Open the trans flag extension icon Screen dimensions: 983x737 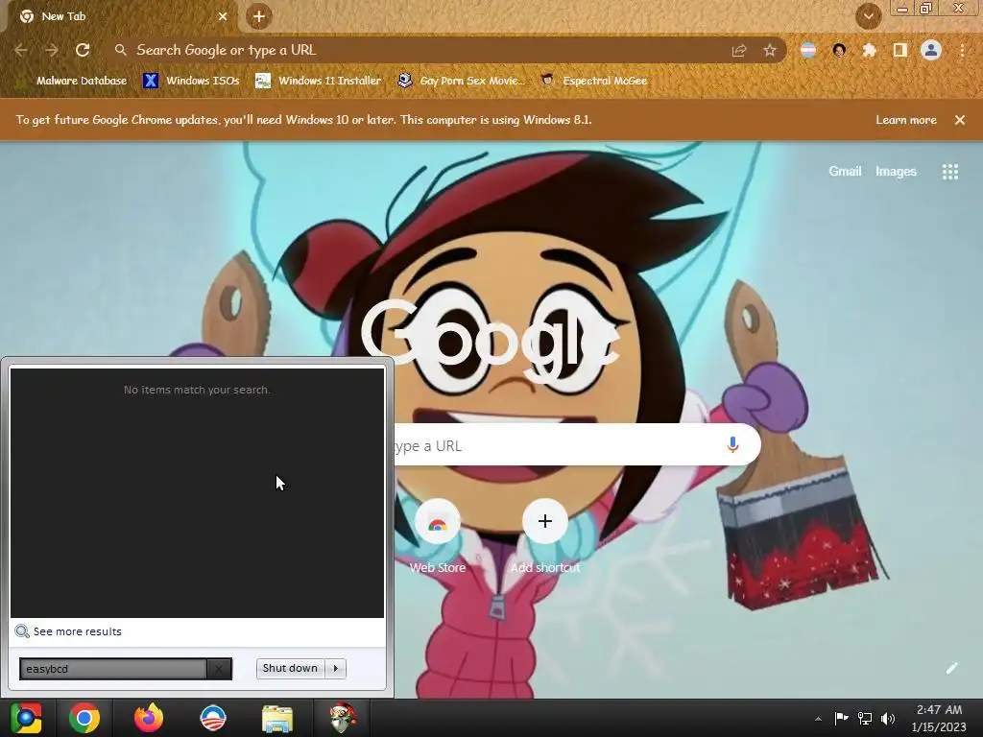[x=808, y=50]
